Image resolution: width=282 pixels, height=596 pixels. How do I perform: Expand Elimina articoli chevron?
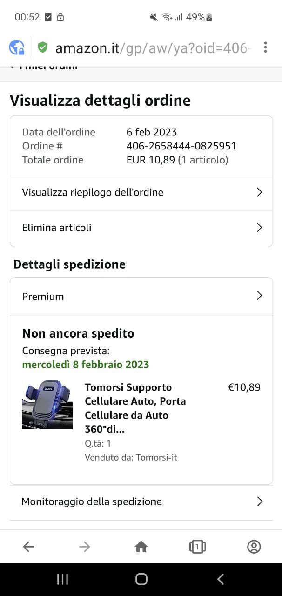tap(260, 228)
